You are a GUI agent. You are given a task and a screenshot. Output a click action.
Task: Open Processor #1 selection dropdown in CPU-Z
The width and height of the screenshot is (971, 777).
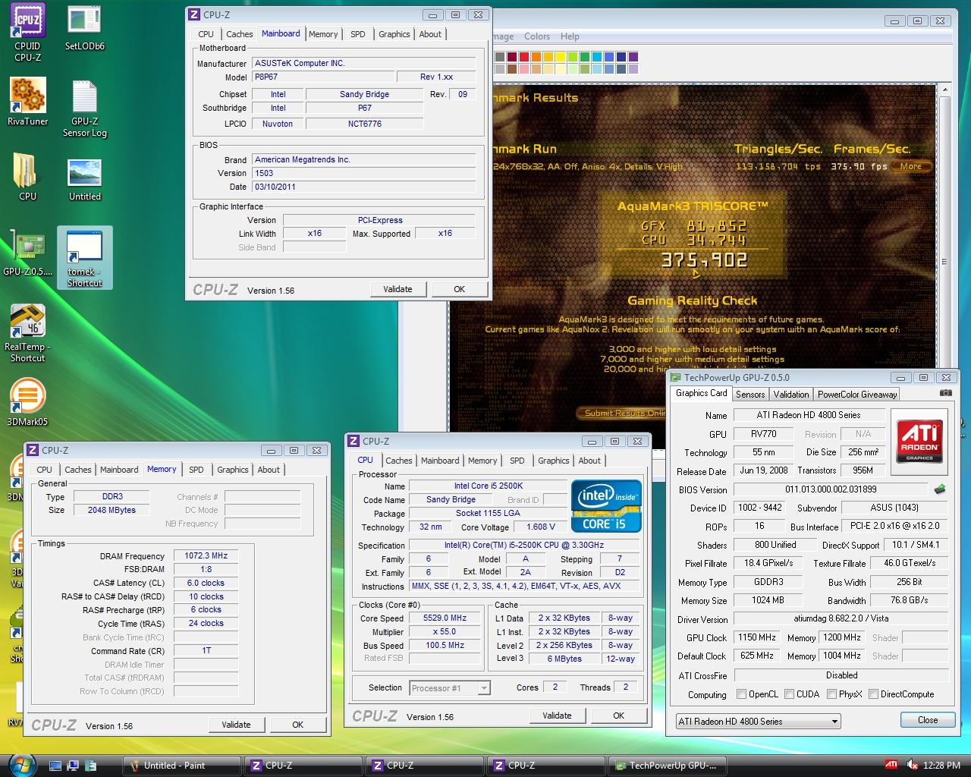[450, 688]
